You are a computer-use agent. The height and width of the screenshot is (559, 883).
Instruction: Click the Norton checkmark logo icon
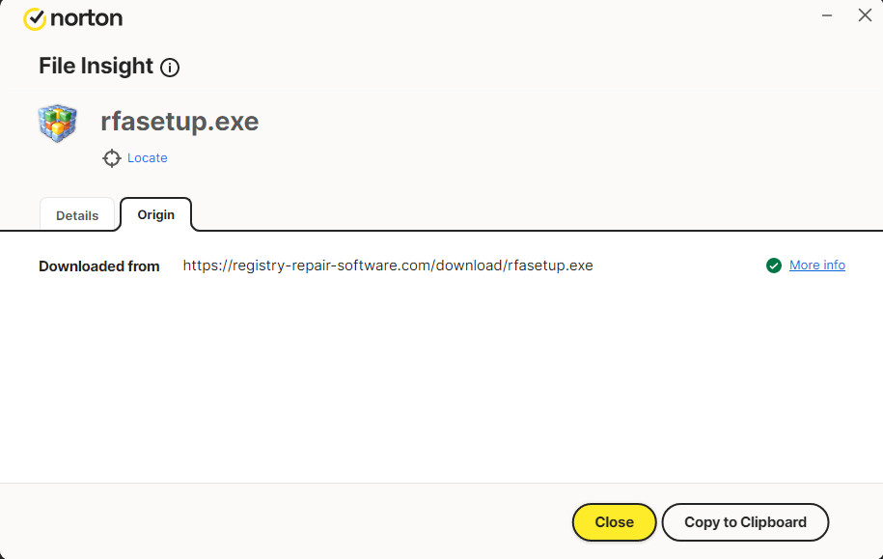(35, 18)
